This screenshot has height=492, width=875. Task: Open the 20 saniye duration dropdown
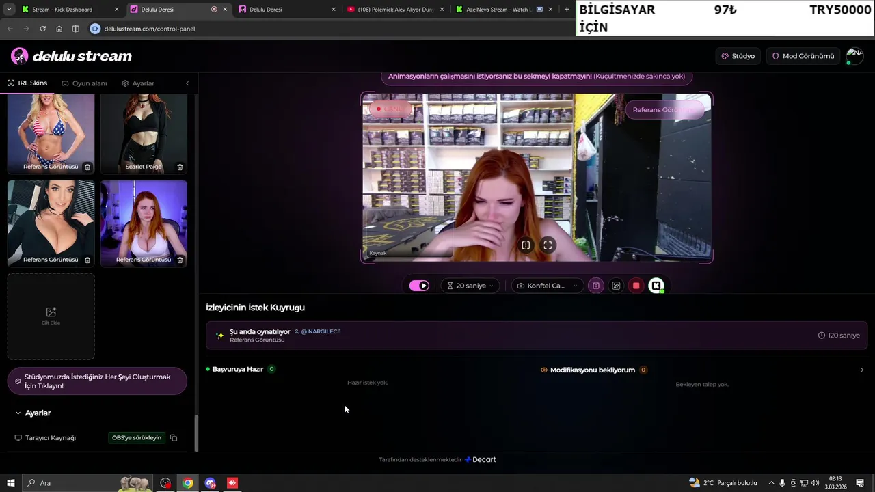(x=470, y=286)
